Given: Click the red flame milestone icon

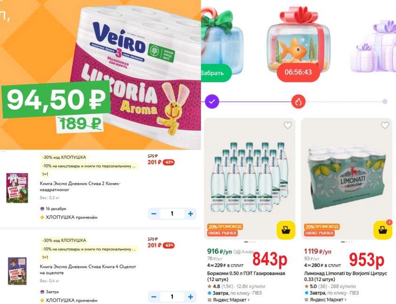Looking at the screenshot, I should [299, 102].
